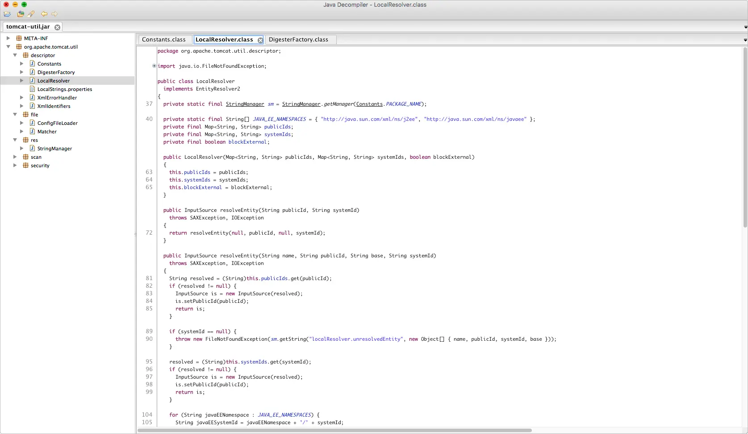
Task: Click the XmlIdentifiers class file icon
Action: (x=32, y=106)
